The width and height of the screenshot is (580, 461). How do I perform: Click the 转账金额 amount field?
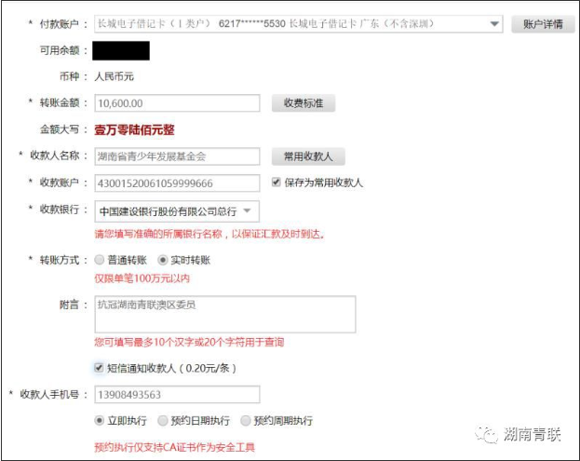point(177,103)
